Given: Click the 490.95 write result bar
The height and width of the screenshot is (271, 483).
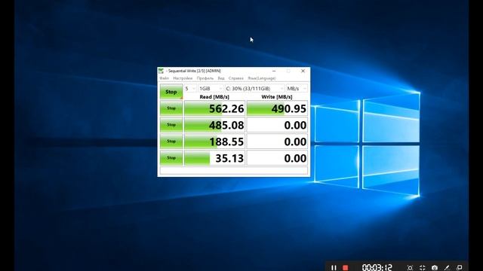Looking at the screenshot, I should pyautogui.click(x=277, y=108).
